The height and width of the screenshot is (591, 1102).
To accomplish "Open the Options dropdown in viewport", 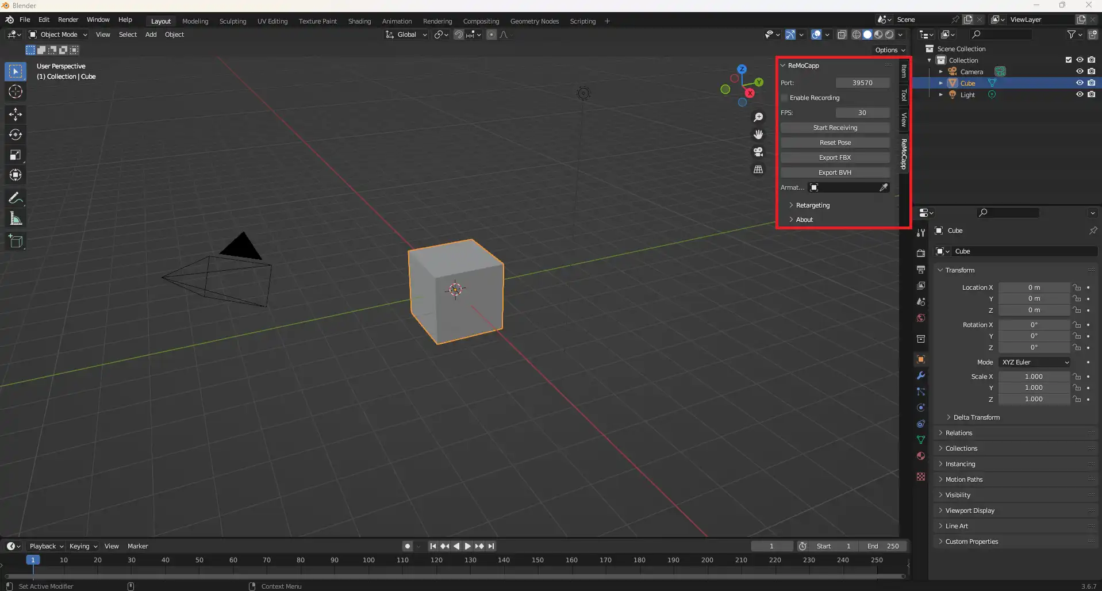I will 889,50.
